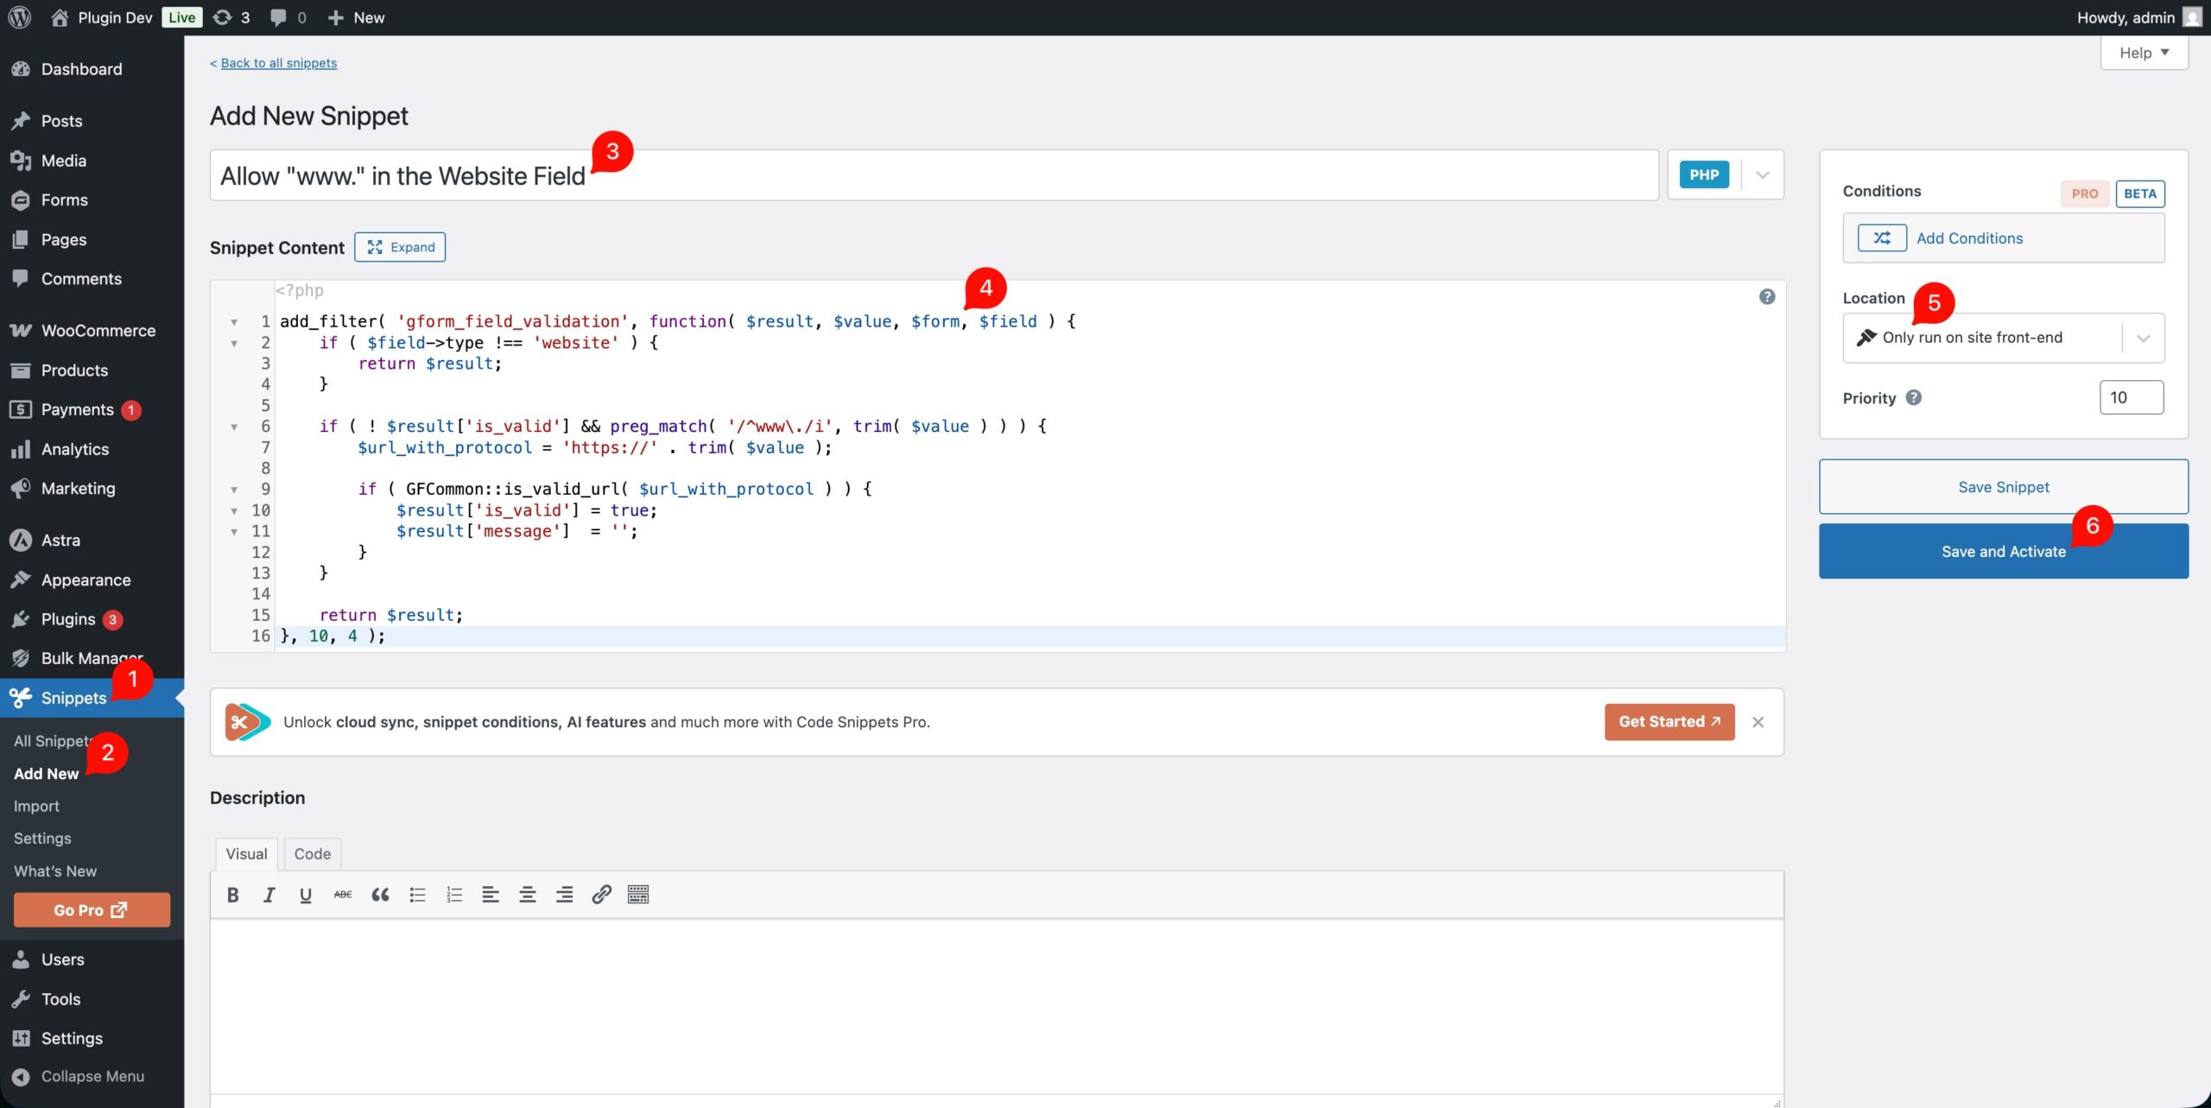
Task: Open the comments bubble icon in admin bar
Action: [x=278, y=17]
